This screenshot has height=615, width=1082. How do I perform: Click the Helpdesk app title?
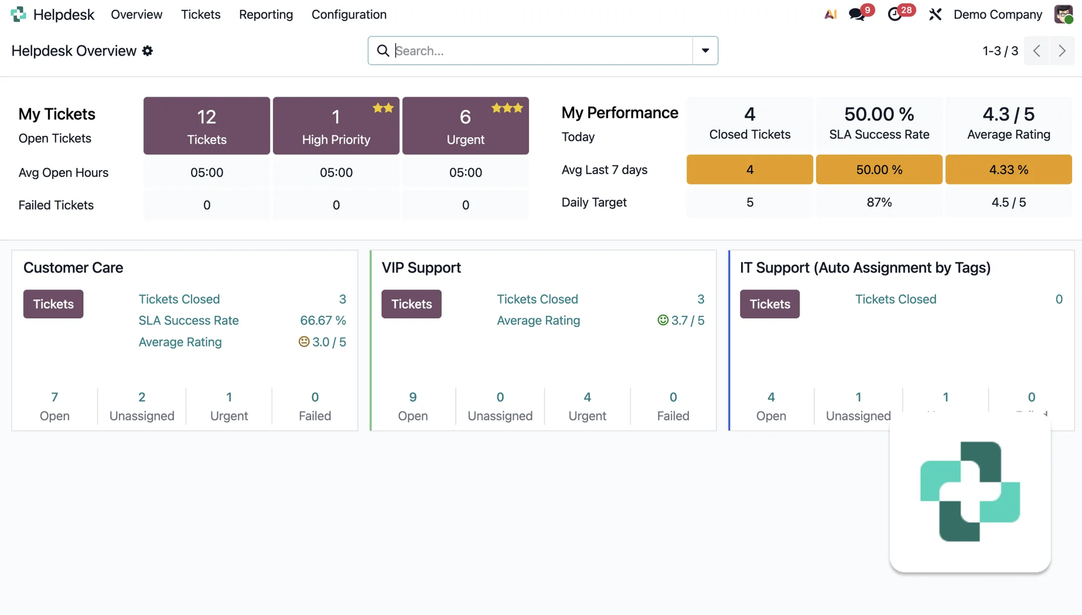64,14
